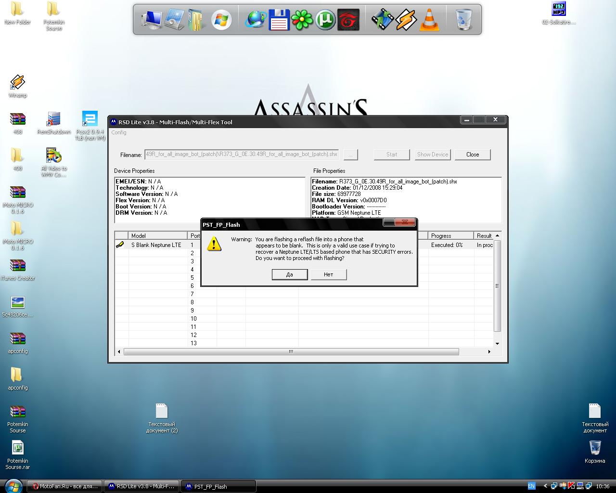
Task: Select the iMoto MICRO 0.1.6 archive icon
Action: 17,199
